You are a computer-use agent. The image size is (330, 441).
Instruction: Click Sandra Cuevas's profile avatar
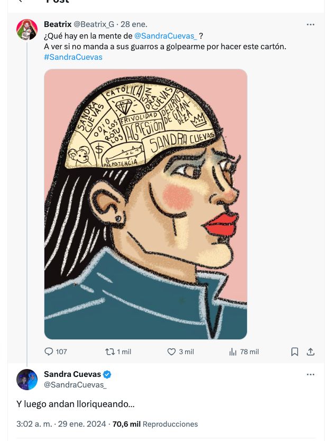pyautogui.click(x=27, y=380)
